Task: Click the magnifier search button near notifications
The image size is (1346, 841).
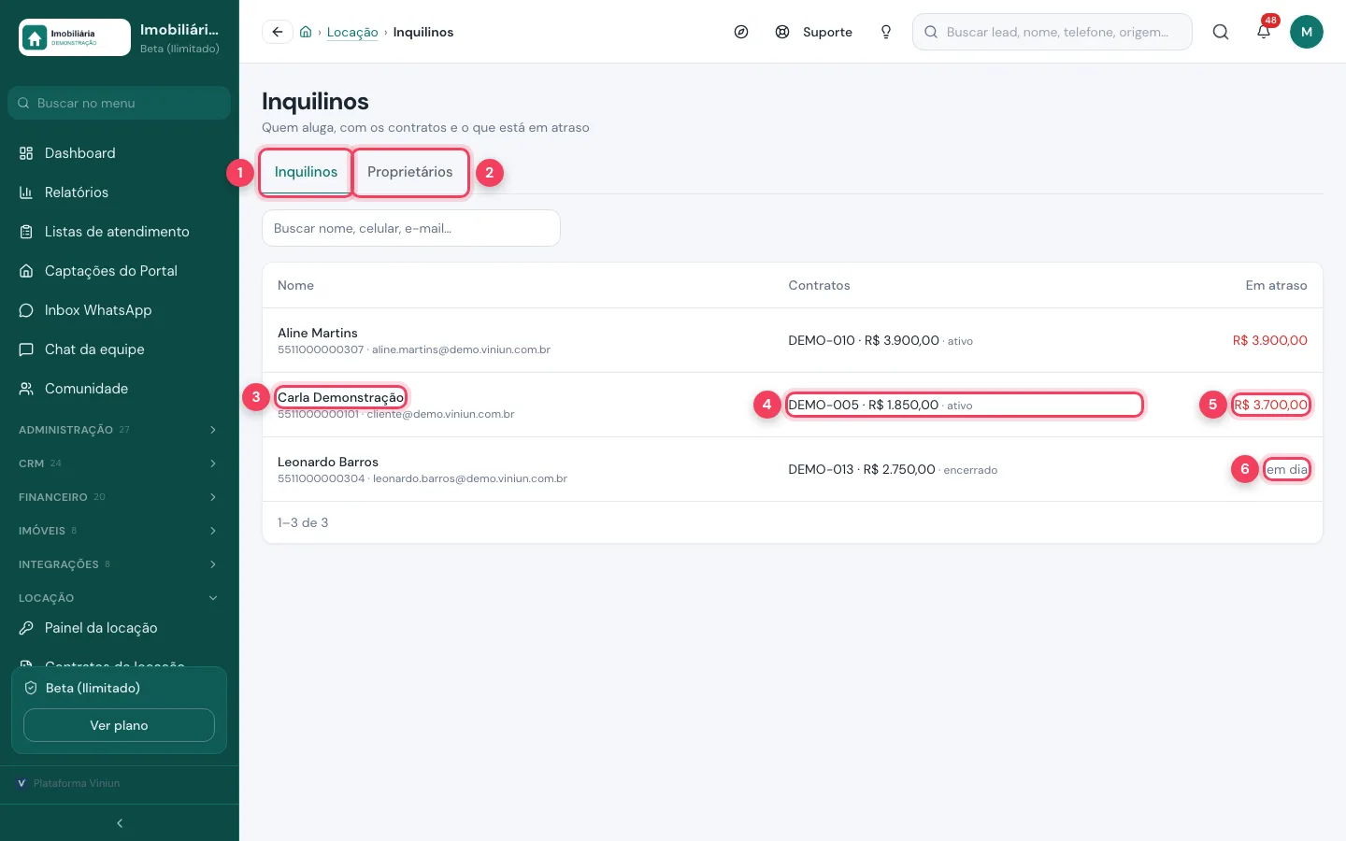Action: tap(1221, 32)
